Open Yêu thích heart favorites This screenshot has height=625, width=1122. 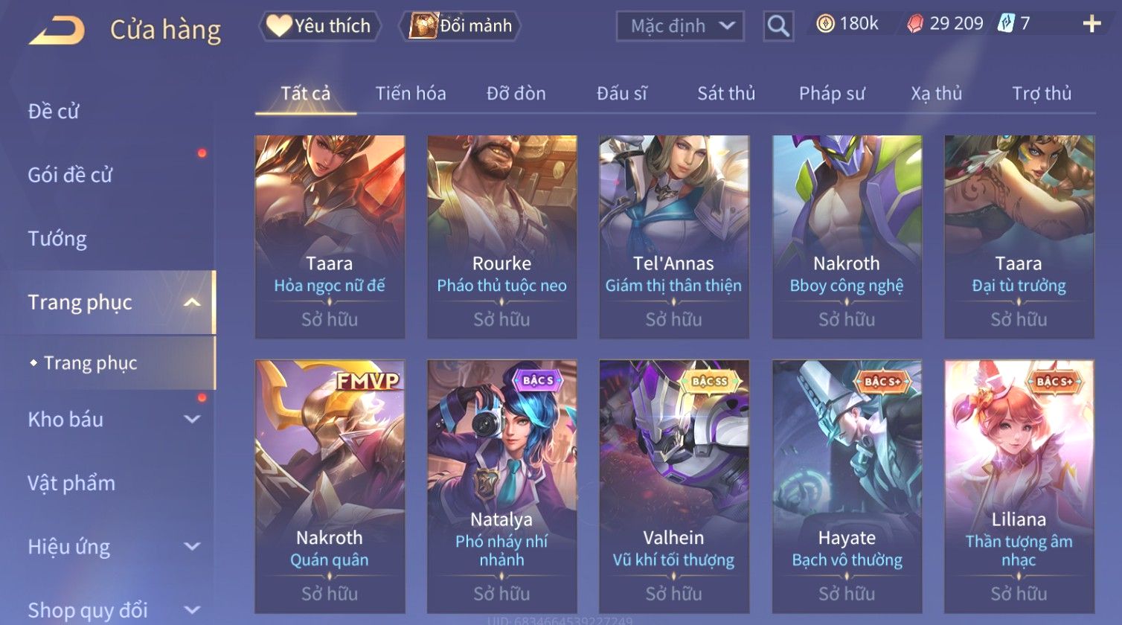click(x=320, y=26)
